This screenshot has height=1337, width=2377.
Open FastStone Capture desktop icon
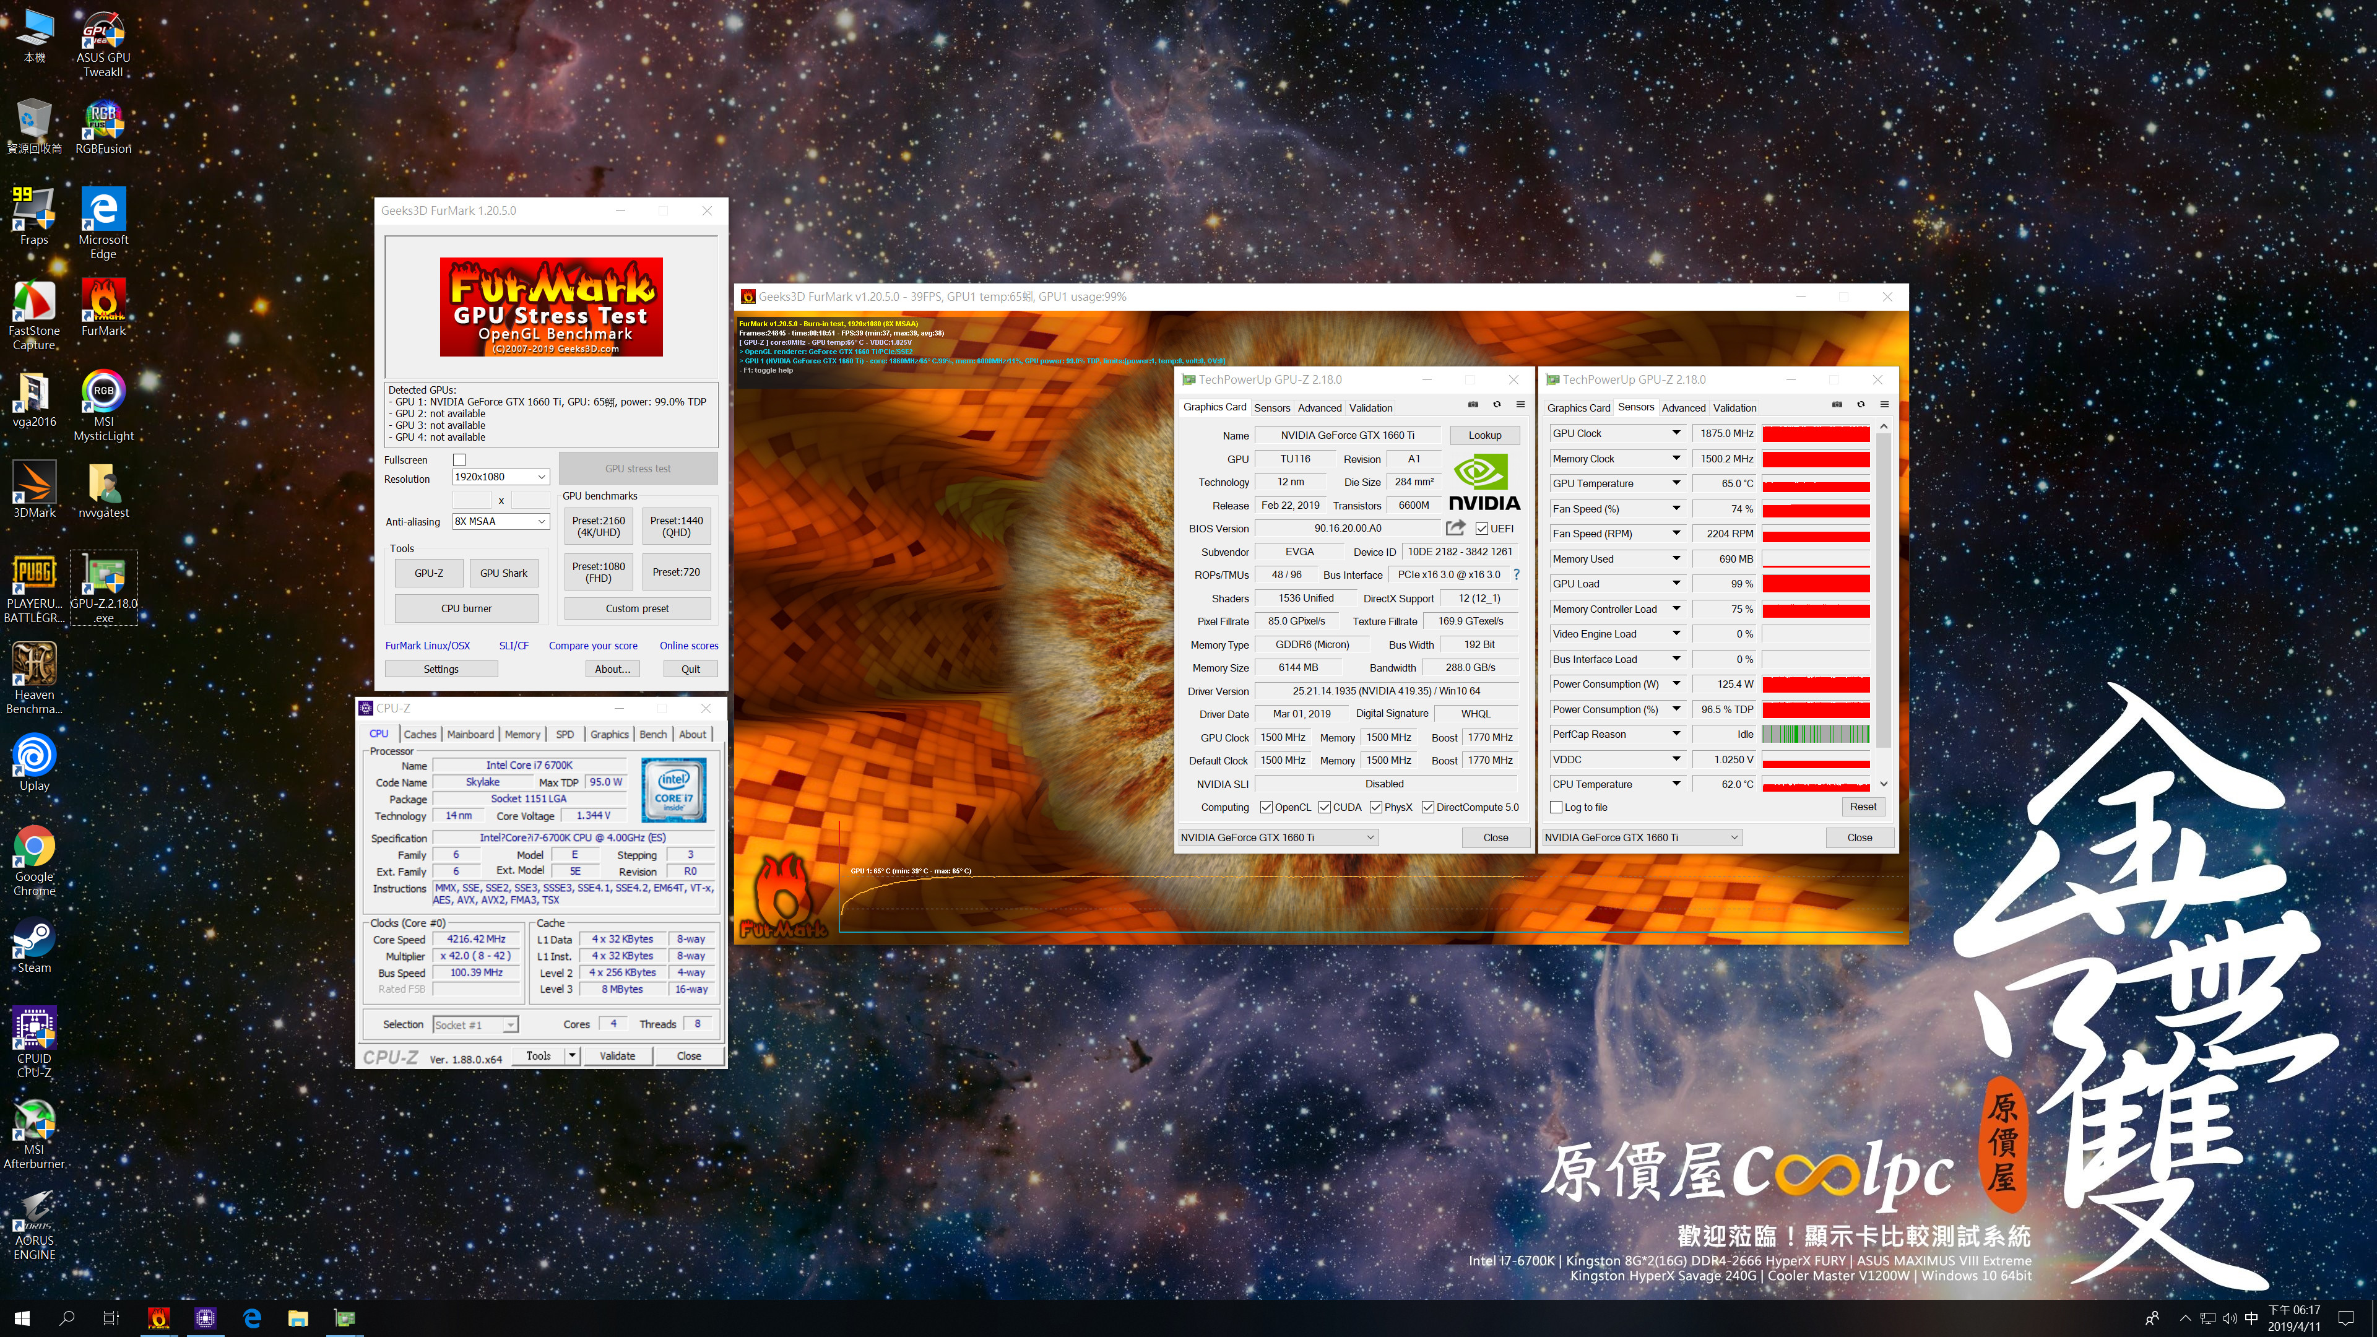click(x=34, y=314)
